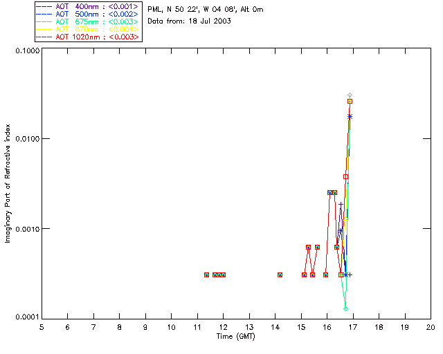Click the x-axis tick label 11
Viewport: 443px width, 354px height.
coord(197,327)
